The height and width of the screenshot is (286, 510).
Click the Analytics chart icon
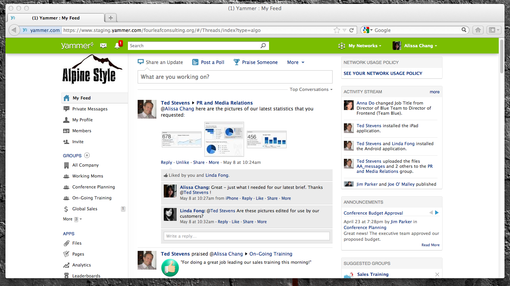[x=66, y=265]
